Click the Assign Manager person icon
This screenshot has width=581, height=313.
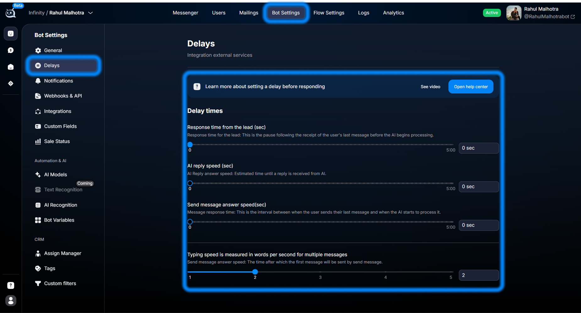[38, 253]
